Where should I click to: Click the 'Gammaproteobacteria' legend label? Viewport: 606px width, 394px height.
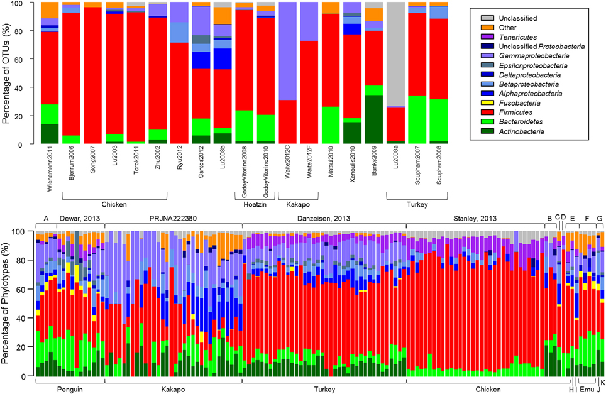[x=534, y=56]
